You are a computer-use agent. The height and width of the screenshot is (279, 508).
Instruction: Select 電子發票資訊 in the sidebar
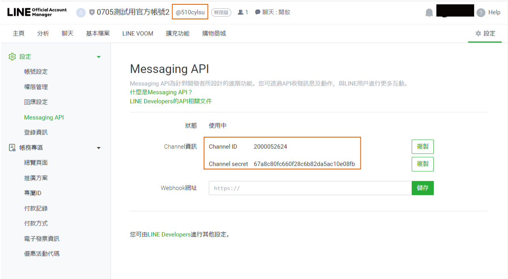(42, 239)
